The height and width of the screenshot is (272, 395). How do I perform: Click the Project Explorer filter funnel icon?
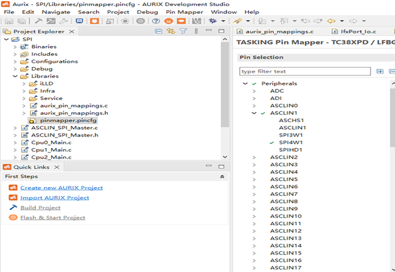click(x=183, y=31)
